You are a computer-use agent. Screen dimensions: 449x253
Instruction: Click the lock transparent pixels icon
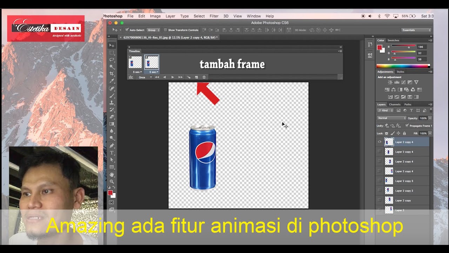point(387,134)
